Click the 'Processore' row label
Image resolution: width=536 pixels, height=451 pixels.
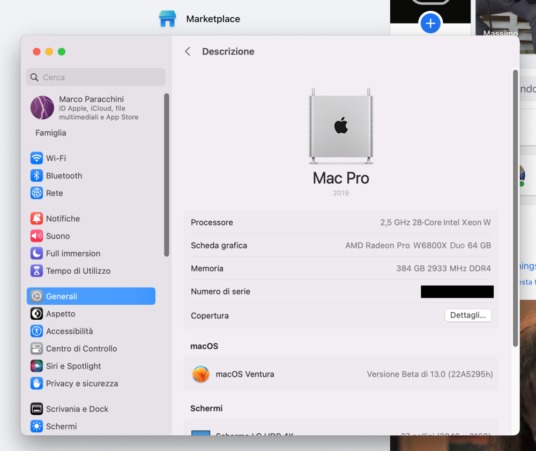click(x=212, y=222)
